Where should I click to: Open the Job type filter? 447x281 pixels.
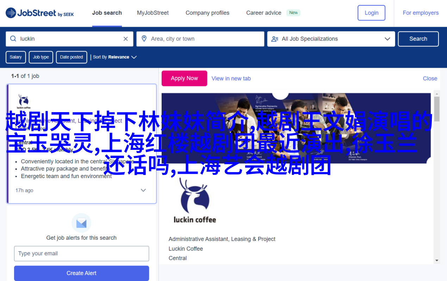(x=41, y=57)
